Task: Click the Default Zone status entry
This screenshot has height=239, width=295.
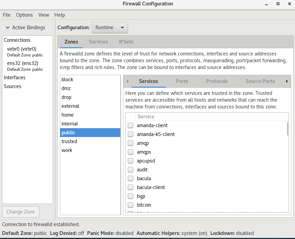Action: (24, 233)
